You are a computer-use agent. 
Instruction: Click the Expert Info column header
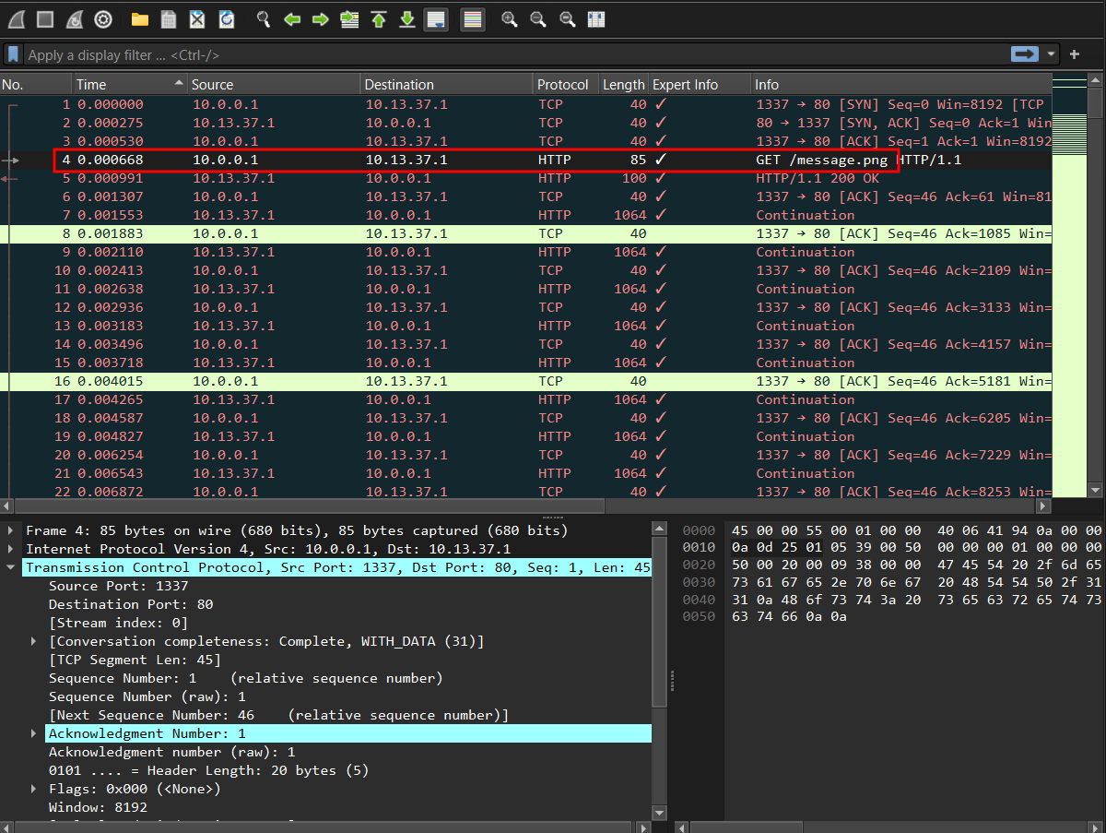click(700, 84)
